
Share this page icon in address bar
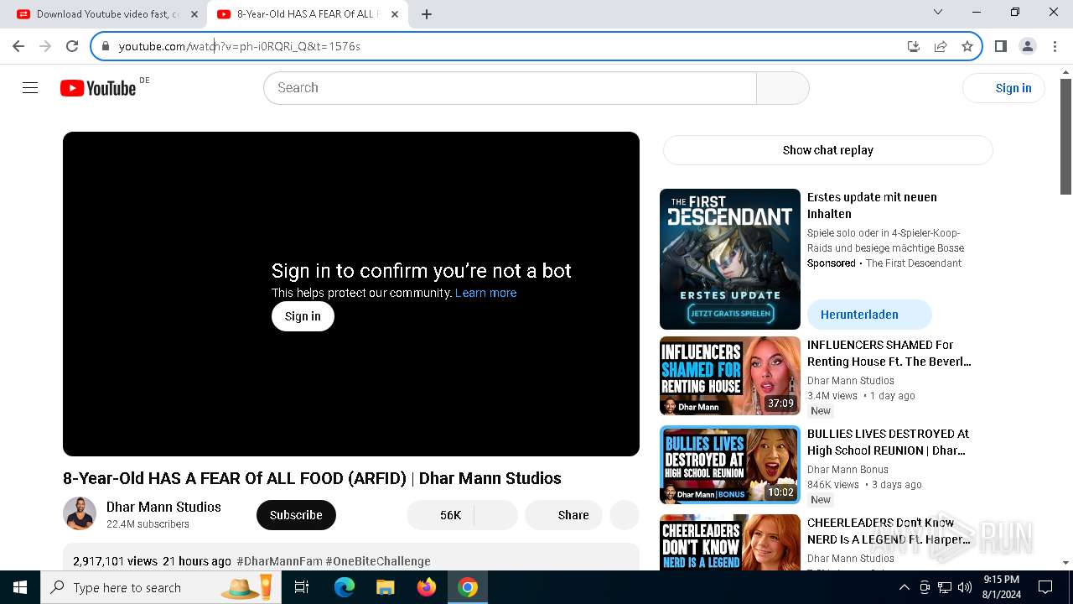(x=941, y=46)
